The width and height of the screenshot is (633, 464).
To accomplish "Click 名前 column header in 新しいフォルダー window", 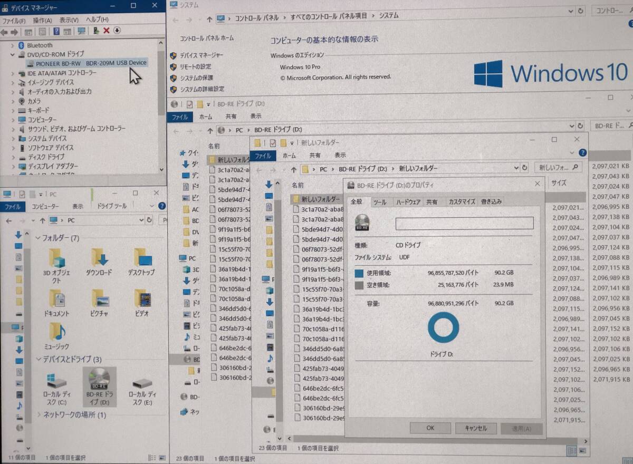I will coord(298,185).
